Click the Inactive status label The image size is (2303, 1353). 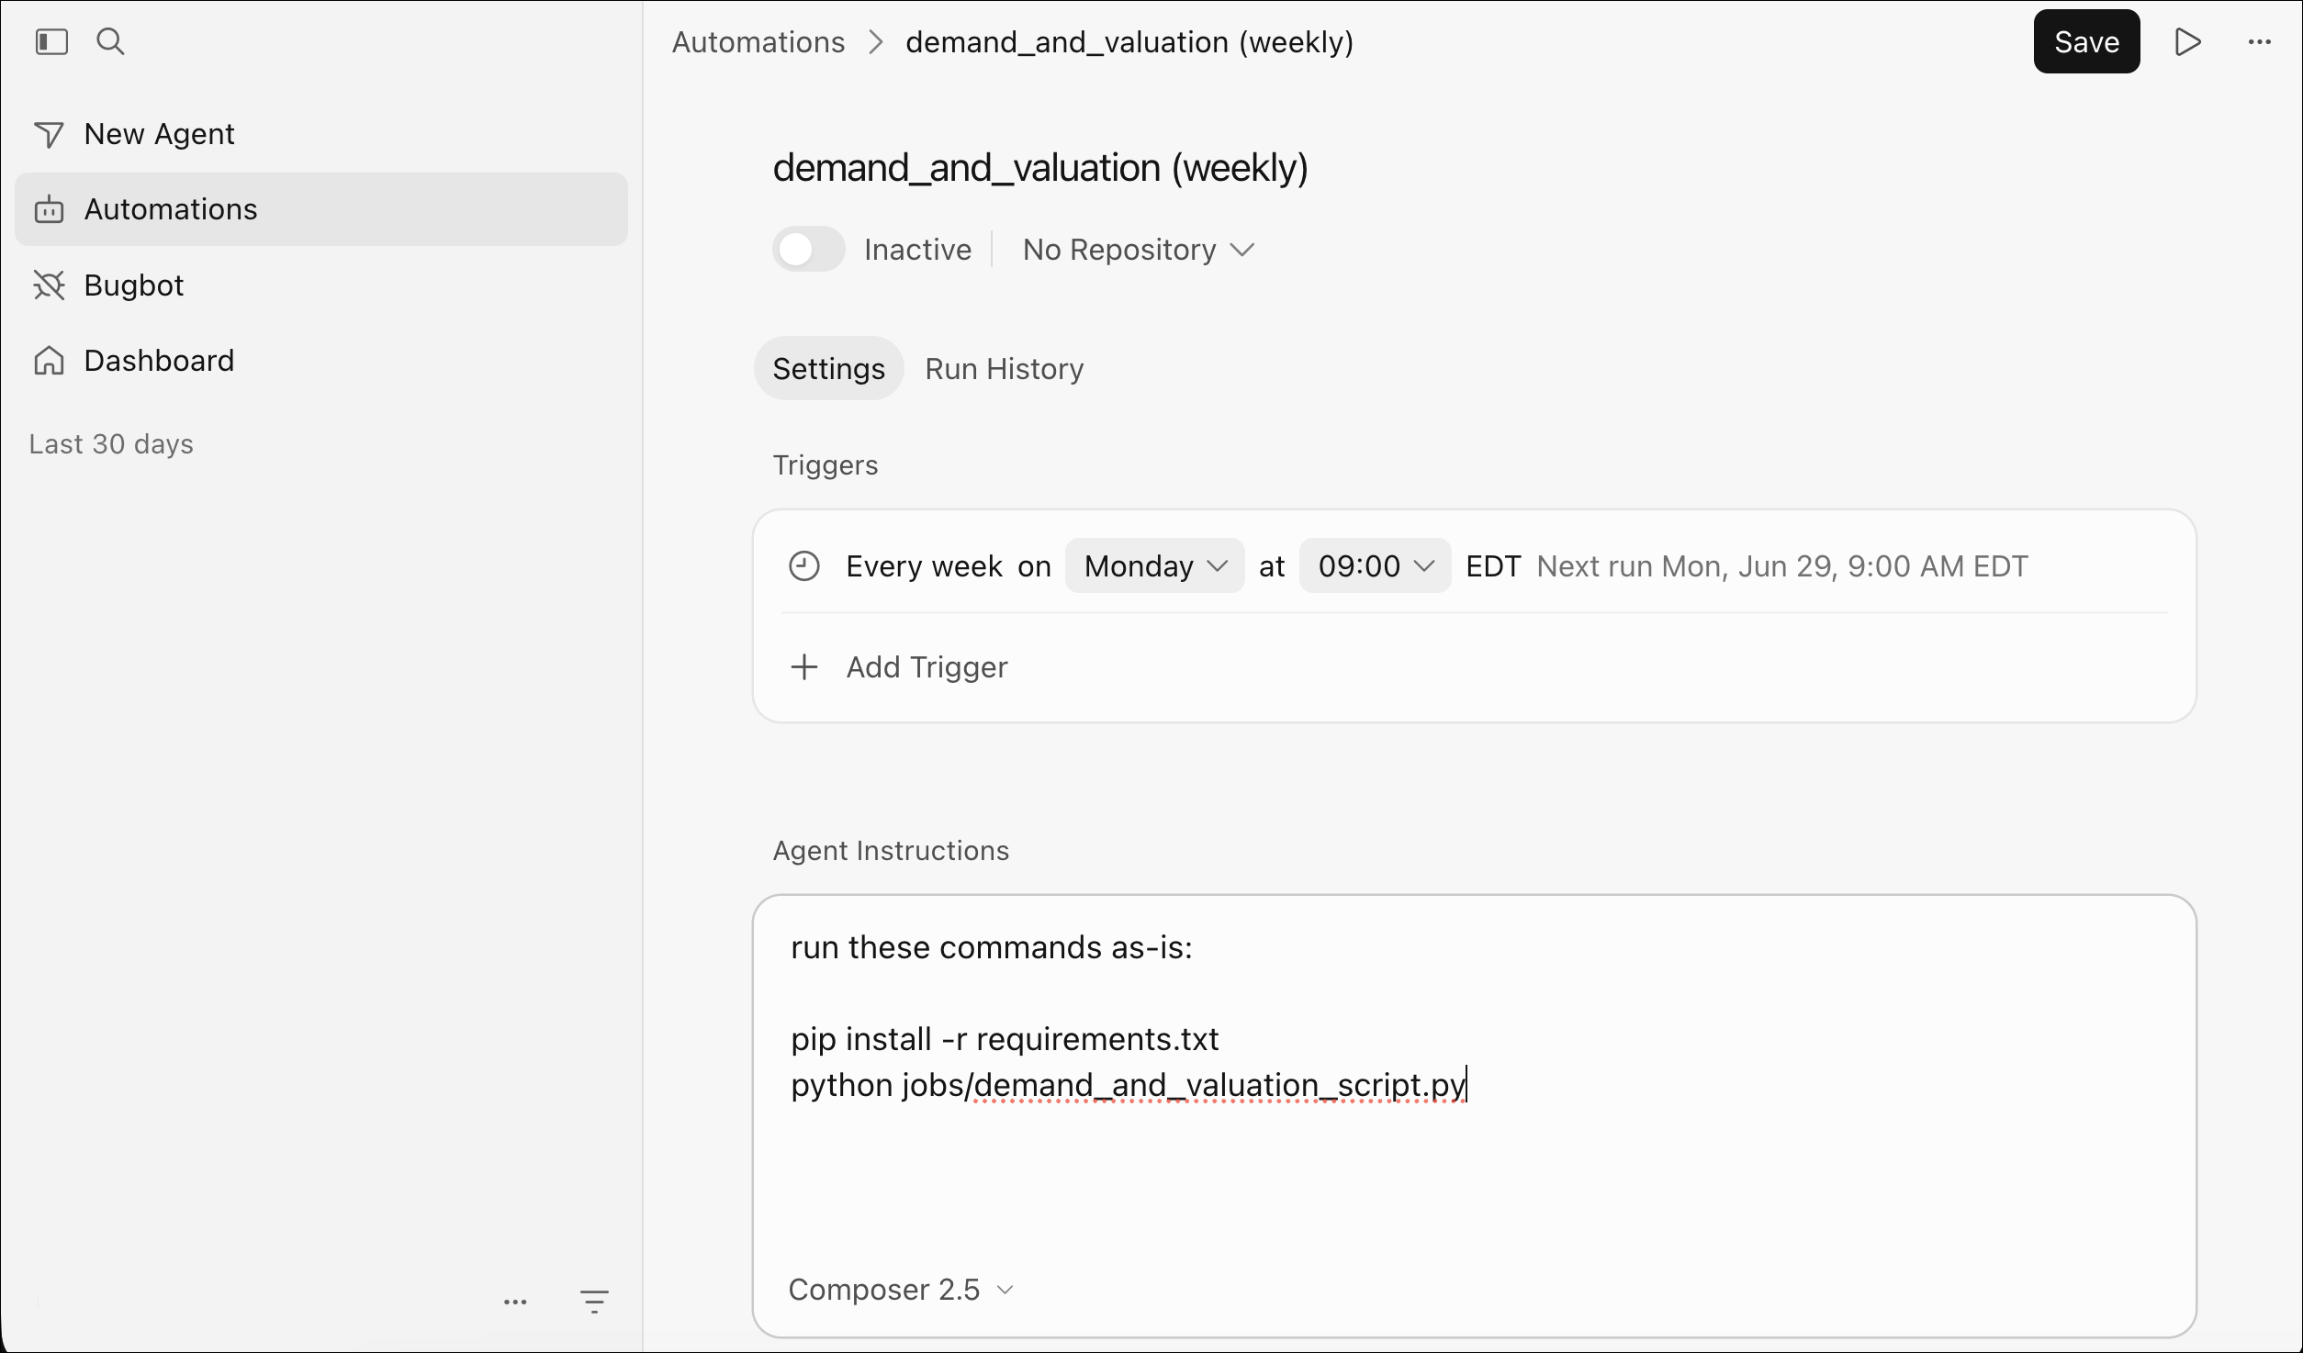coord(917,250)
